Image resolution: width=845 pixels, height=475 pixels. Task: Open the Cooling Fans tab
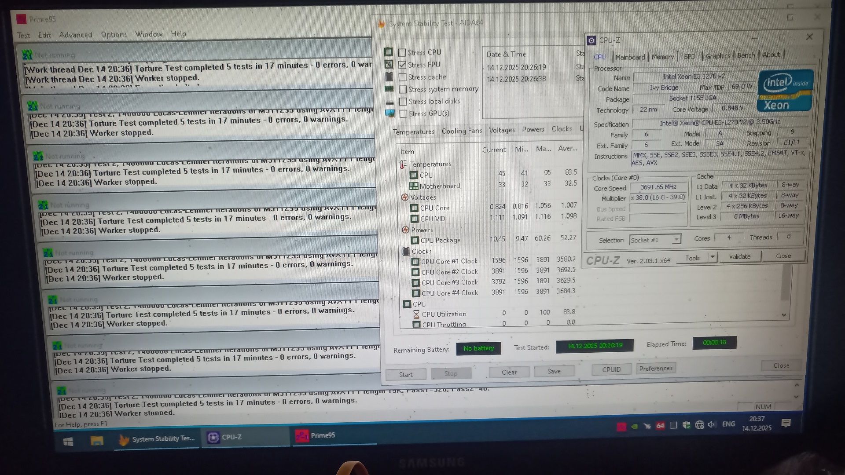(x=461, y=131)
